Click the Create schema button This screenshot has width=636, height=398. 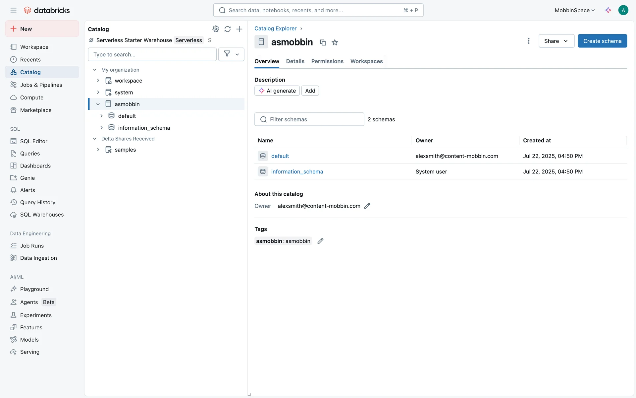[x=602, y=41]
